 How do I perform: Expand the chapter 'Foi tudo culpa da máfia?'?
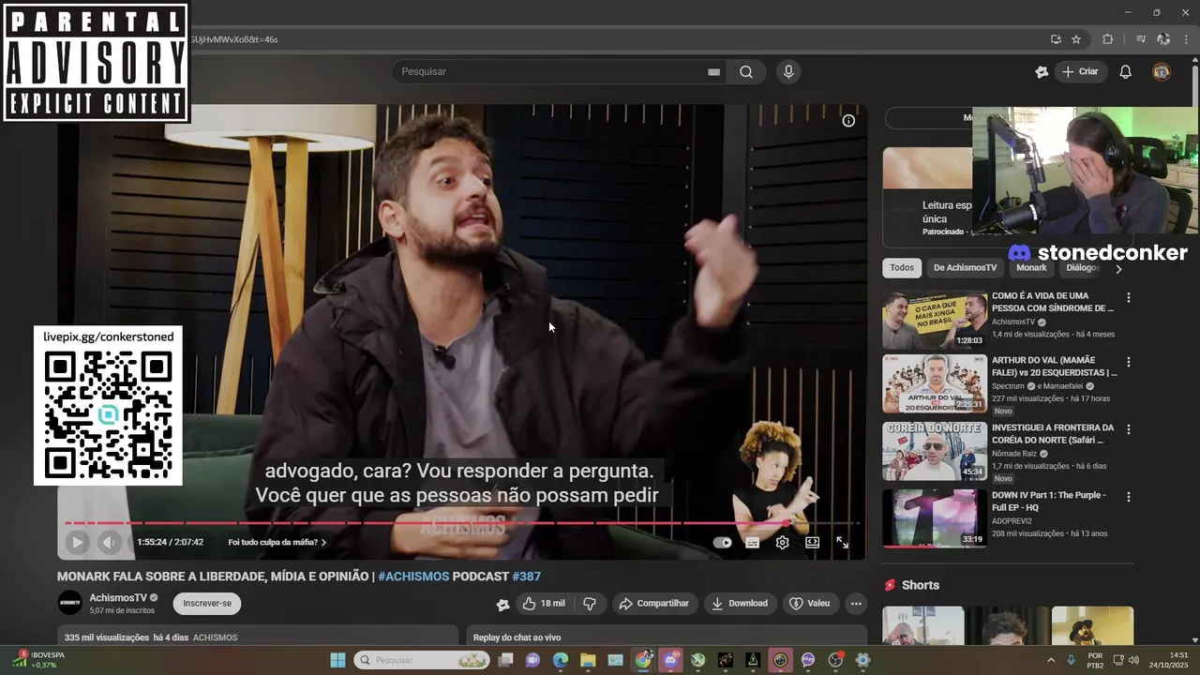(x=277, y=542)
